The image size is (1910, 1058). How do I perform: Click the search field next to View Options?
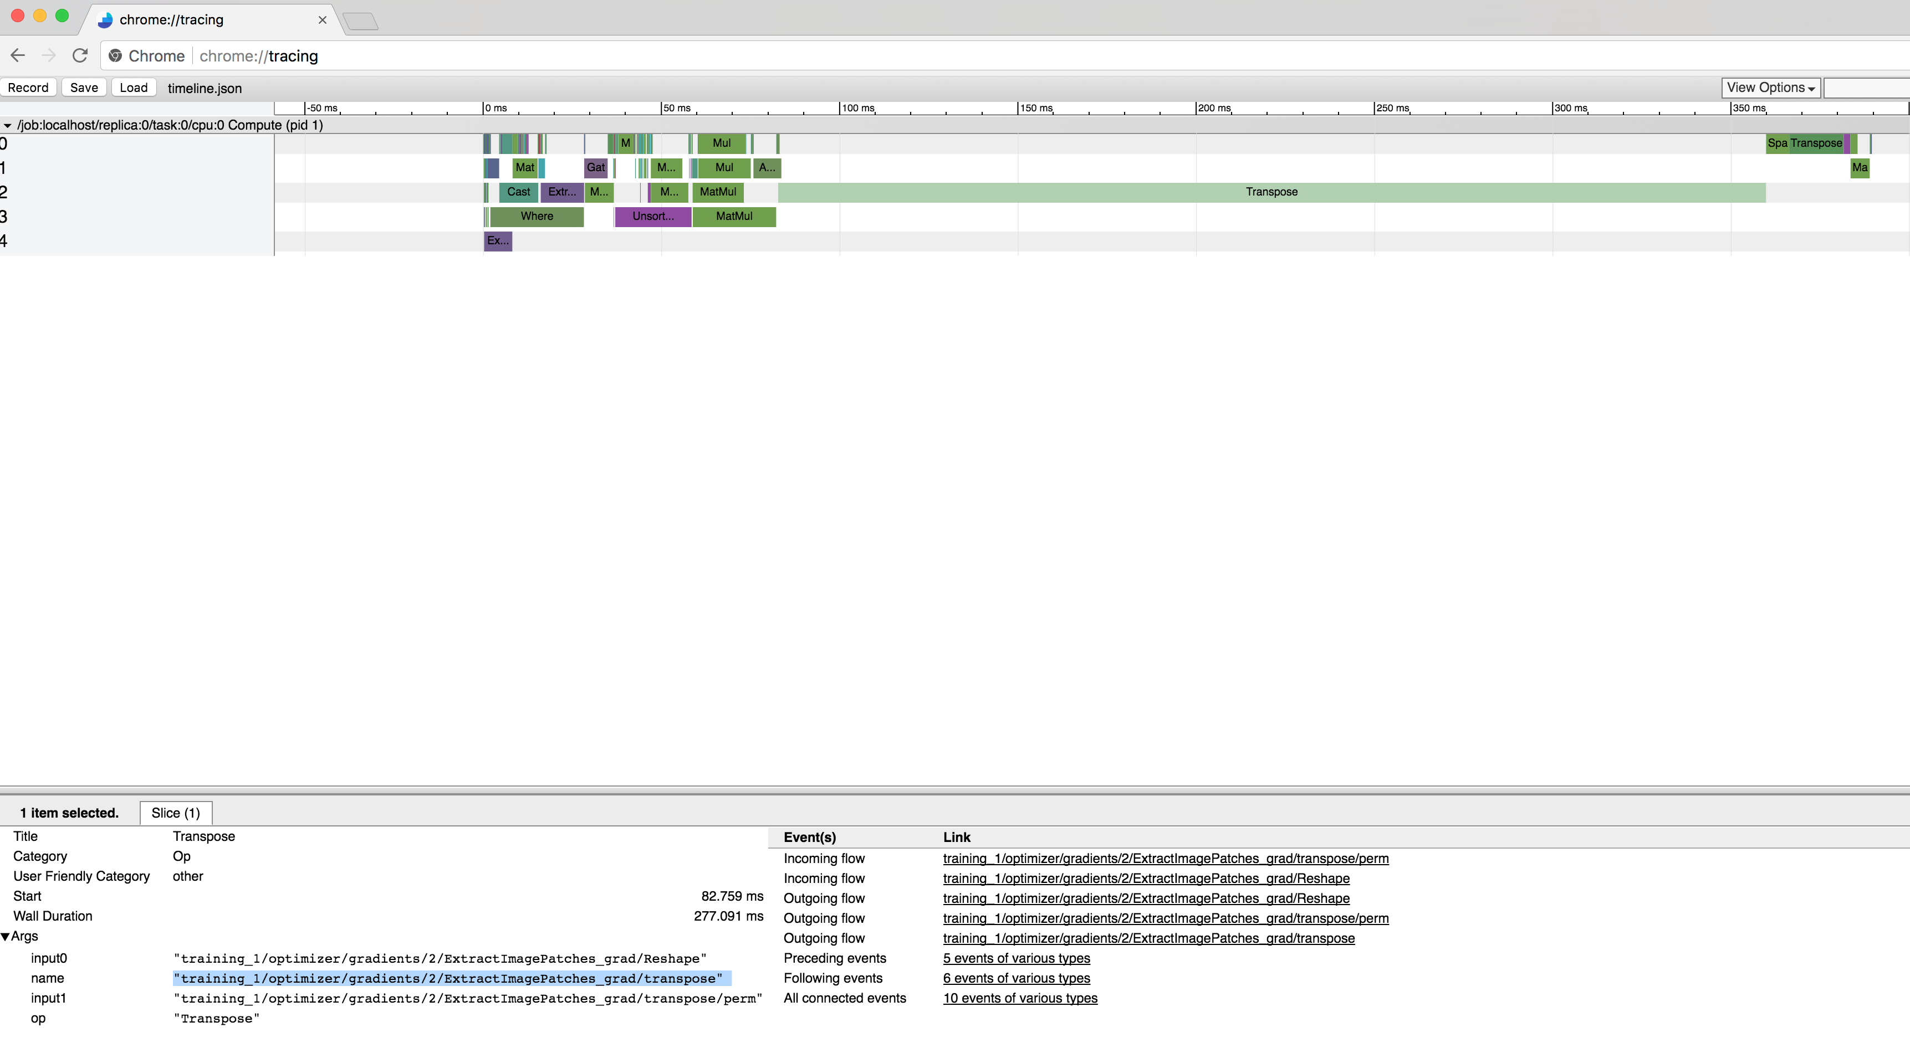pos(1865,88)
